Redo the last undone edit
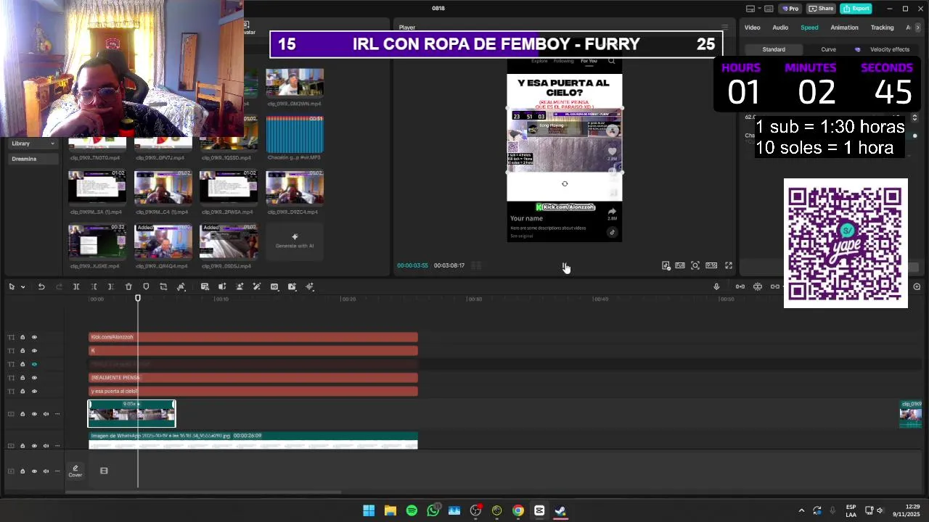929x522 pixels. click(58, 287)
